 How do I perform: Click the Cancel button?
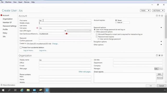tap(162, 86)
